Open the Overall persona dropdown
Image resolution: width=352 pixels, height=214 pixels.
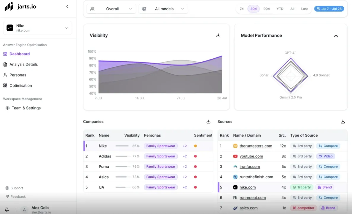tap(112, 9)
